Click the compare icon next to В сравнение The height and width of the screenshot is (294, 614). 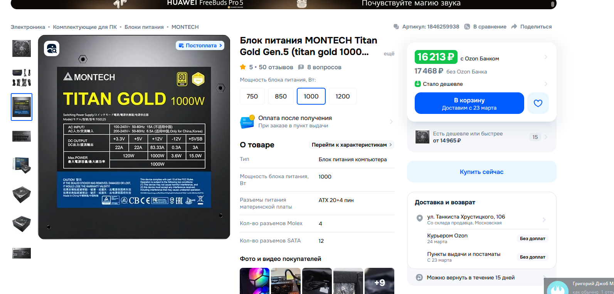(467, 27)
